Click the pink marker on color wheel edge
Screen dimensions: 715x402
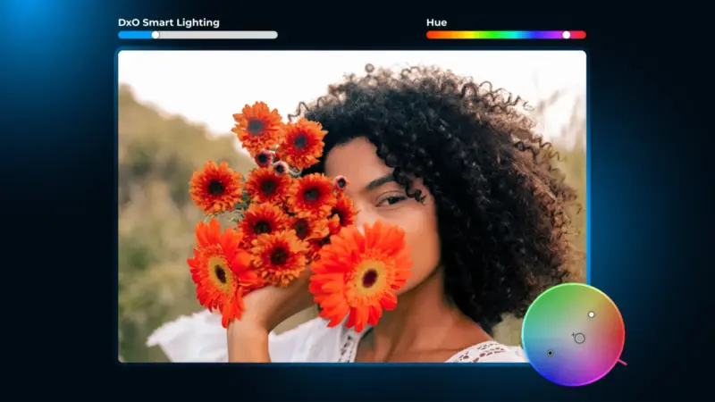(622, 363)
